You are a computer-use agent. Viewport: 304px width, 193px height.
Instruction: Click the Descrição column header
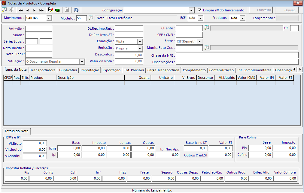coord(90,78)
